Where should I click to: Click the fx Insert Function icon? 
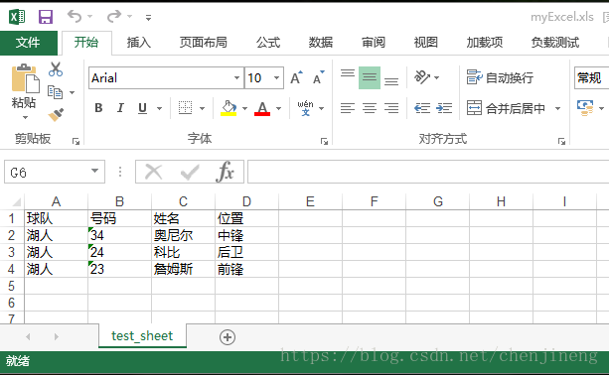(x=225, y=172)
